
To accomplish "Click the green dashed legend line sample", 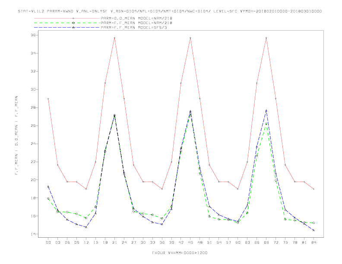I will pos(67,23).
